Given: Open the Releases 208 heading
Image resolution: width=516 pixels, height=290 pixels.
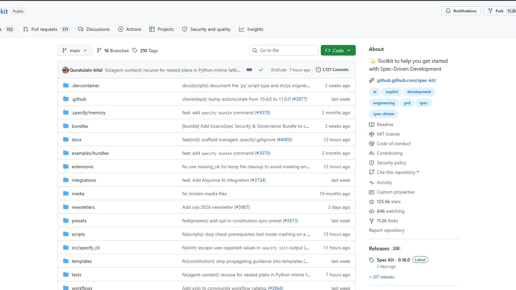Looking at the screenshot, I should click(385, 248).
